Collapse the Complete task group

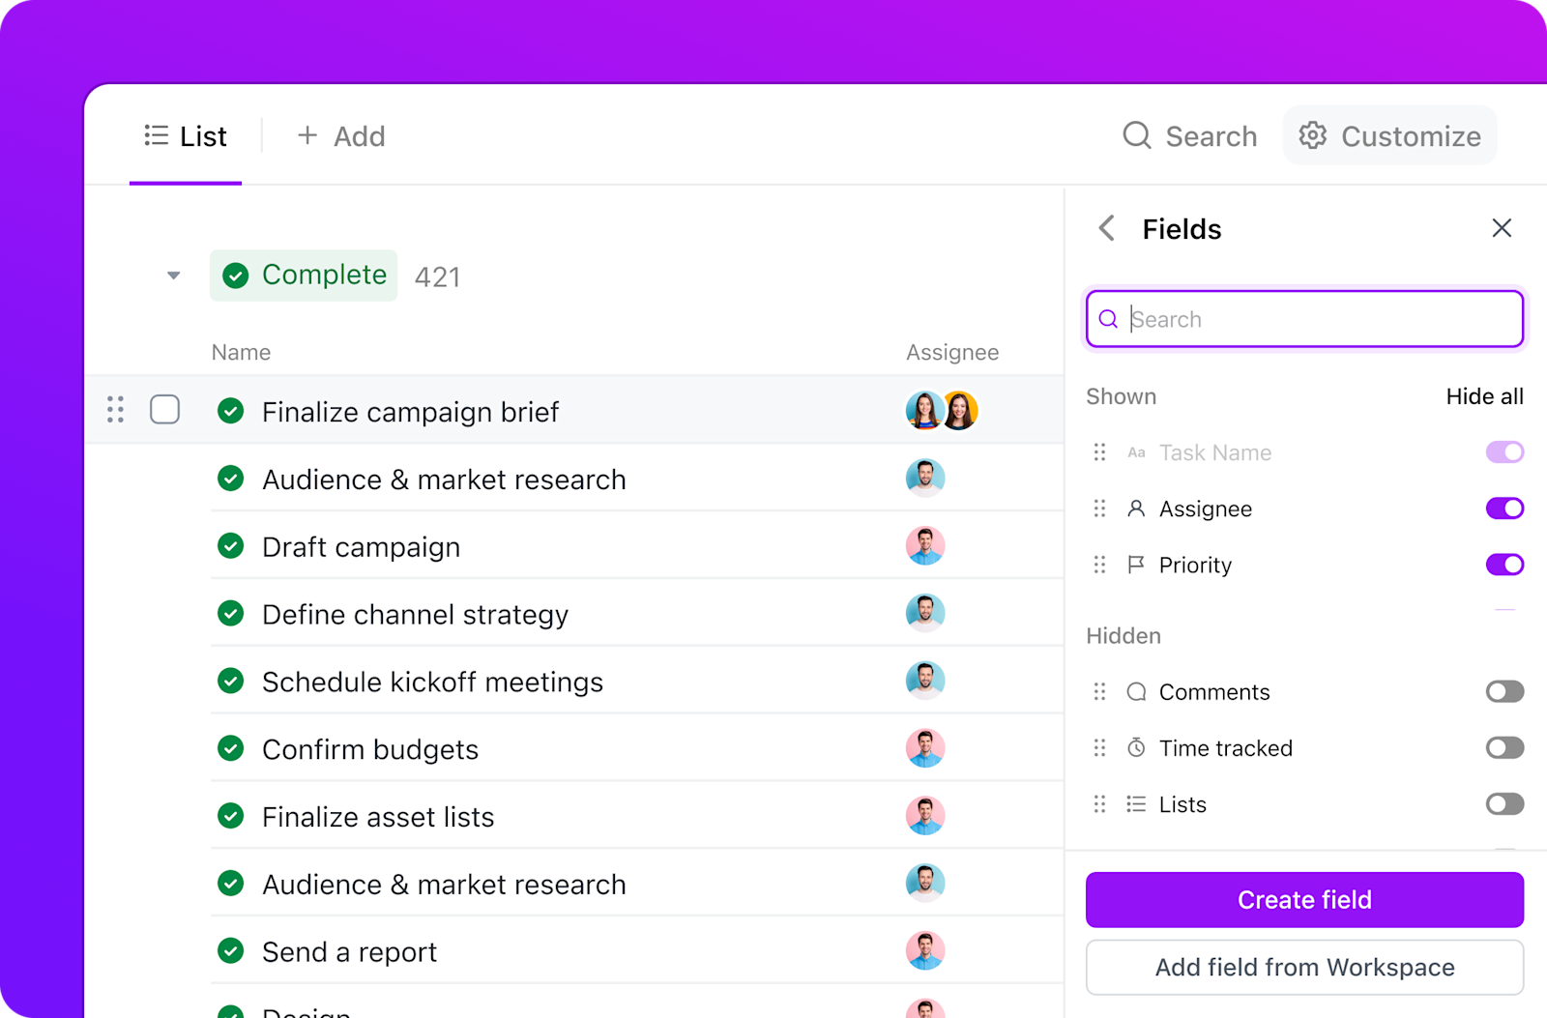click(173, 276)
